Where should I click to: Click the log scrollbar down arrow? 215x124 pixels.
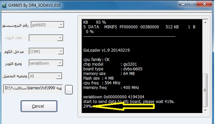tap(205, 110)
